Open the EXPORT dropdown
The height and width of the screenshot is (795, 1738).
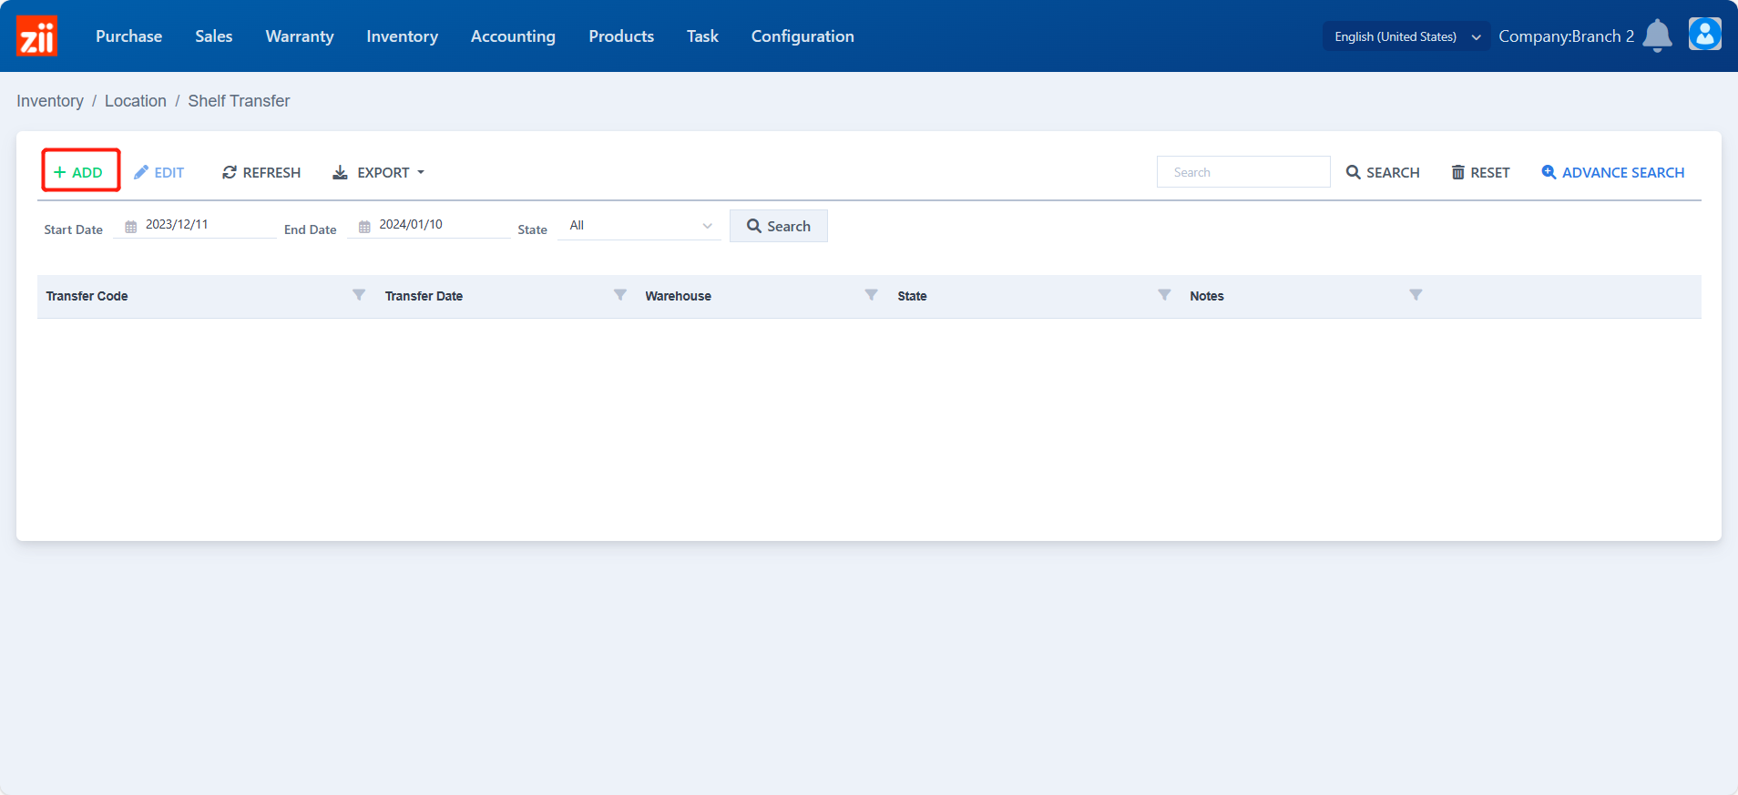pos(378,172)
